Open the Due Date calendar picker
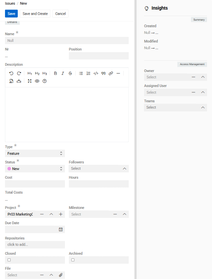Viewport: 212px width, 279px height. click(61, 230)
